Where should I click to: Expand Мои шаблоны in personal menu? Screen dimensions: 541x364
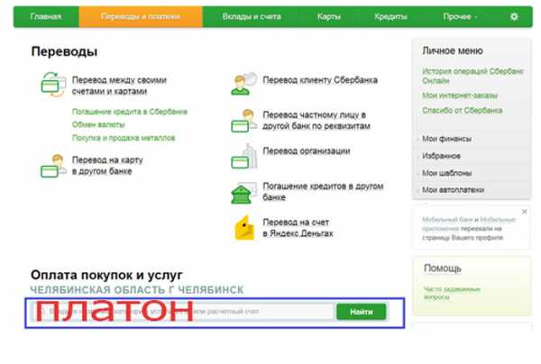click(x=446, y=173)
